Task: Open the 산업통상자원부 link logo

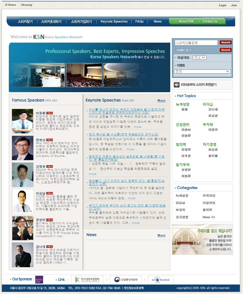Action: 126,279
